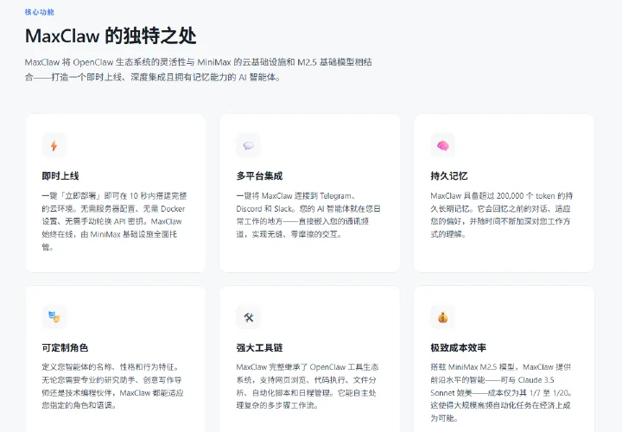Click the card title 强大工具链
The image size is (622, 432).
[x=259, y=347]
